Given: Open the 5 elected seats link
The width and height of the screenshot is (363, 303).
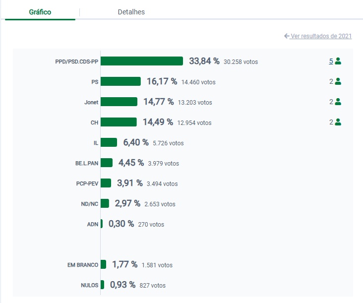Looking at the screenshot, I should (x=331, y=61).
